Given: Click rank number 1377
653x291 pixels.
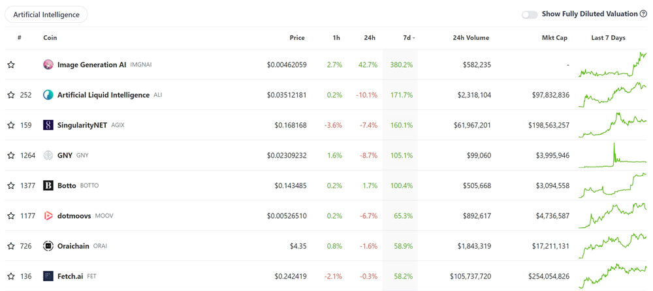Looking at the screenshot, I should 28,186.
